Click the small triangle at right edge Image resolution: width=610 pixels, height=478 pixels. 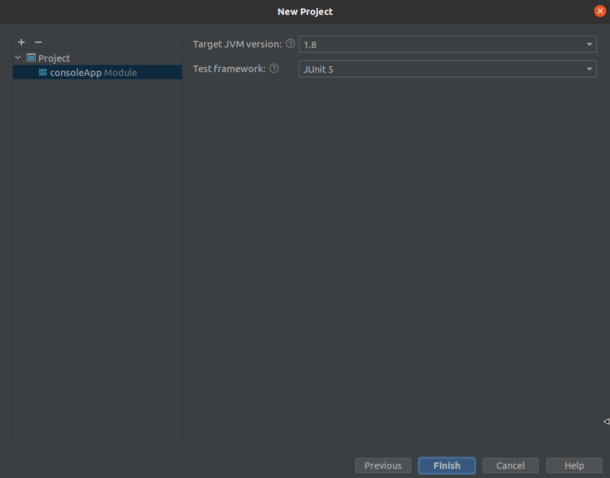tap(606, 421)
